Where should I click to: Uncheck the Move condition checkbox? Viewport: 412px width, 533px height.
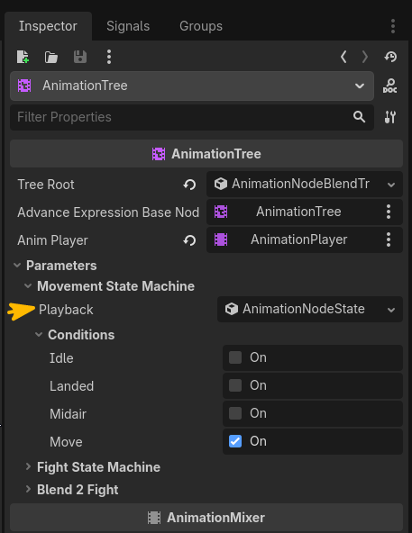pos(235,441)
